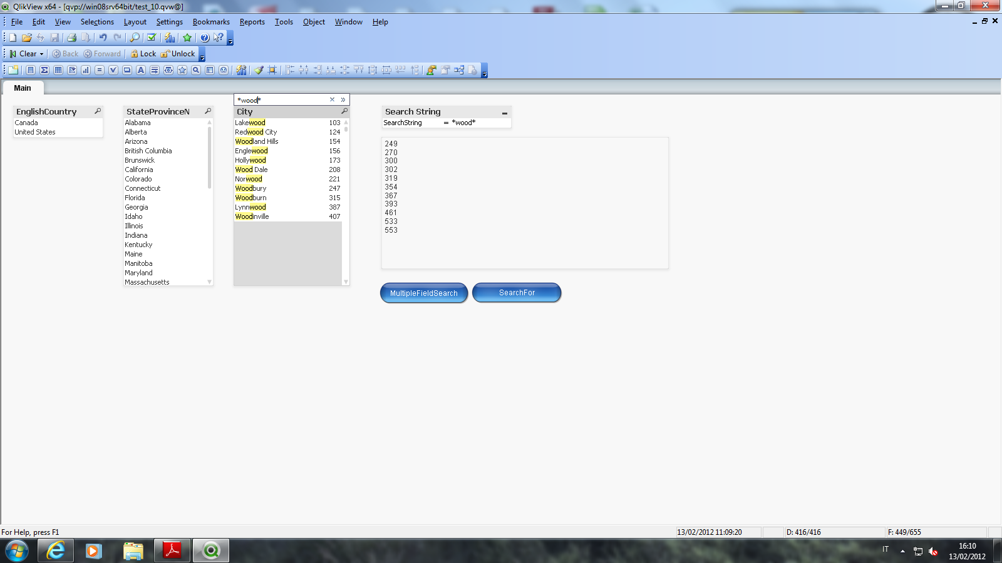Click the SearchFor button

[x=517, y=292]
